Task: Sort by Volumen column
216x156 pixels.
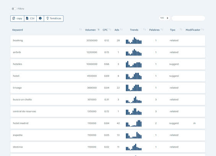Action: 90,30
